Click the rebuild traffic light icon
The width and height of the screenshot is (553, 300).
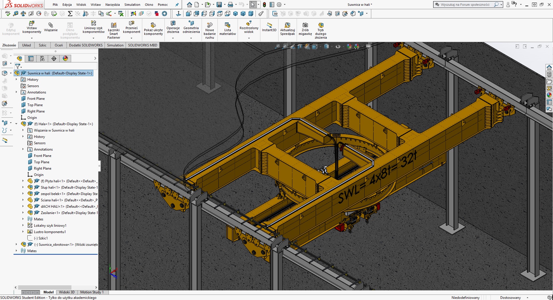point(264,5)
